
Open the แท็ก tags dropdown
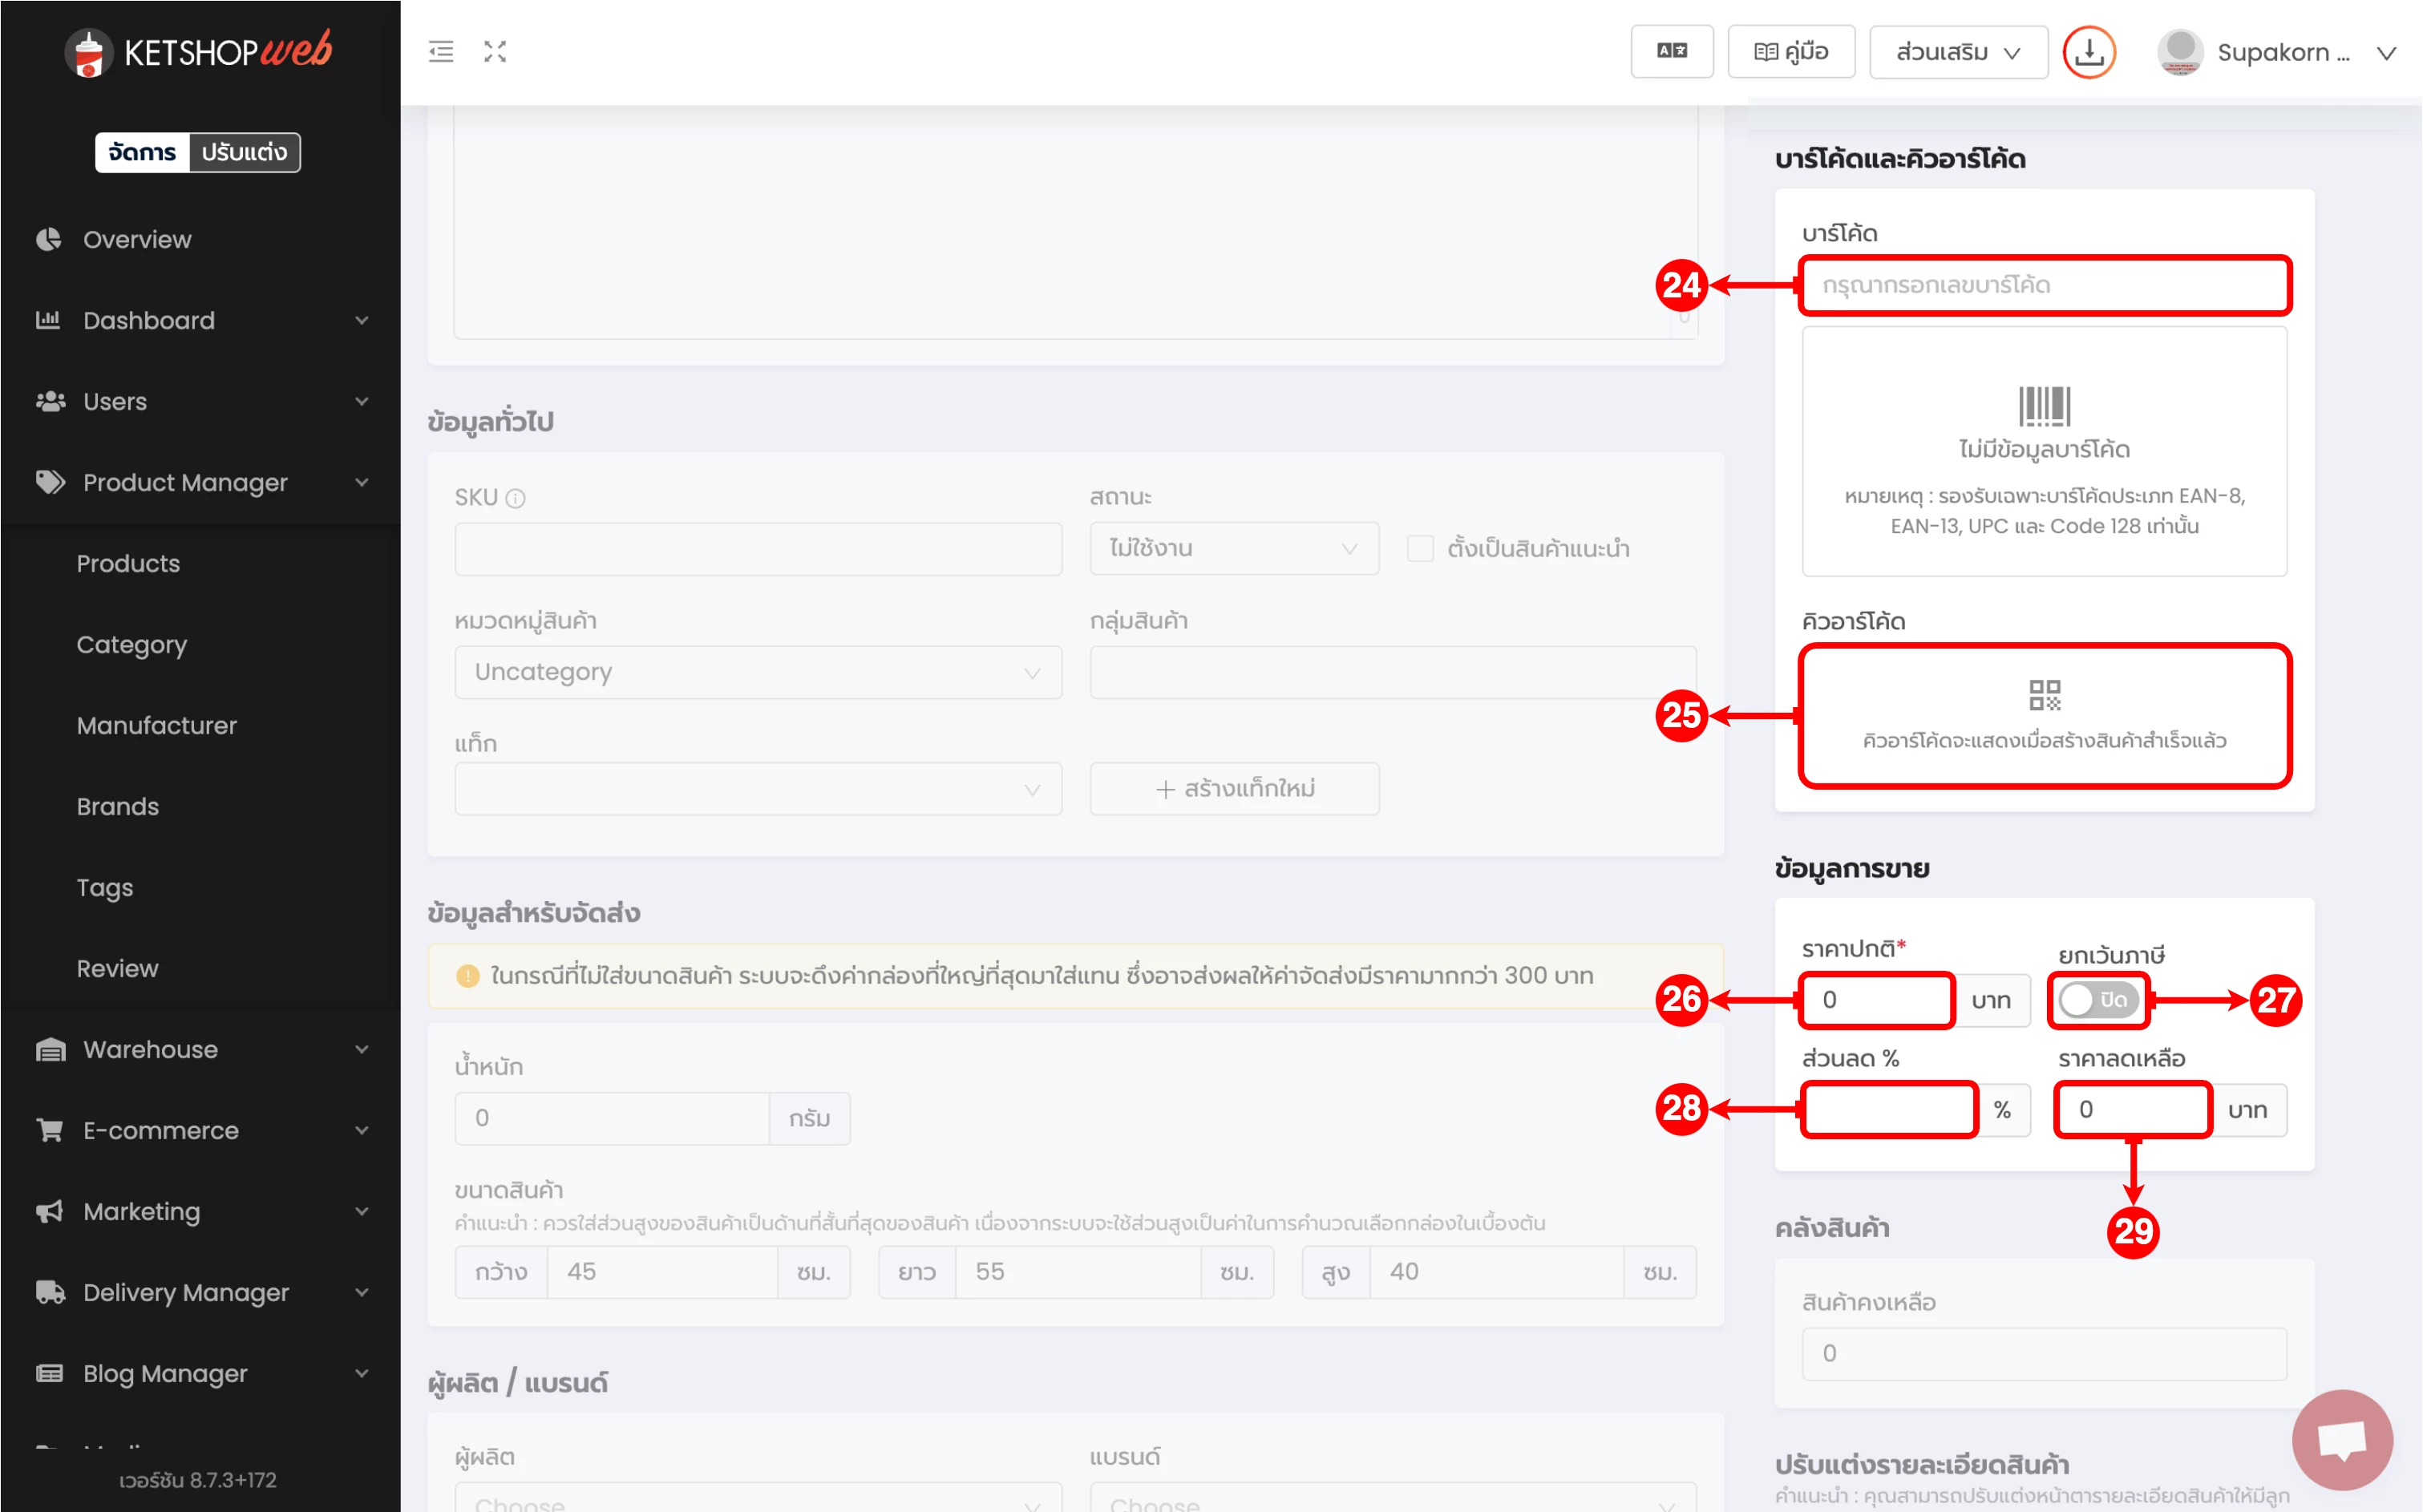[758, 789]
